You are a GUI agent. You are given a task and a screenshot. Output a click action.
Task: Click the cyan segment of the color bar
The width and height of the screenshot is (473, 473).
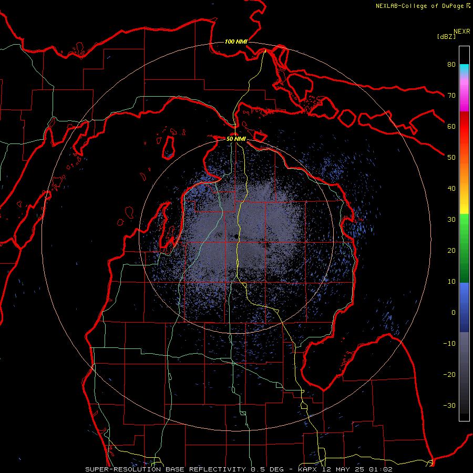464,69
